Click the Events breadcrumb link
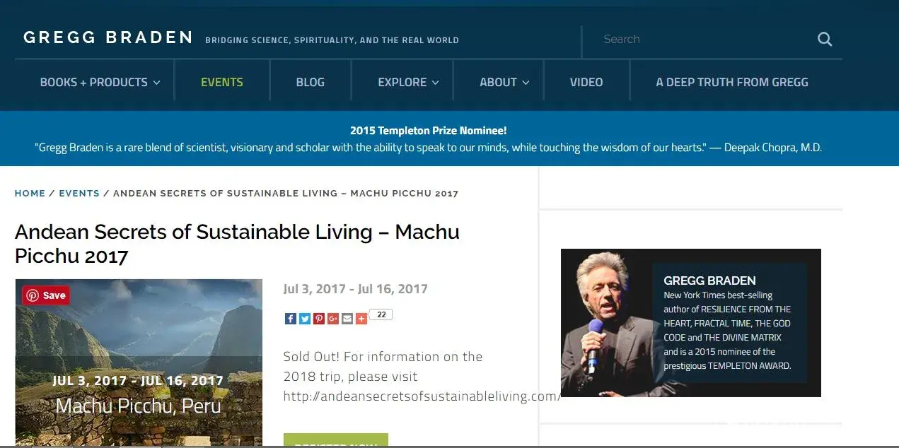The height and width of the screenshot is (448, 899). [79, 193]
